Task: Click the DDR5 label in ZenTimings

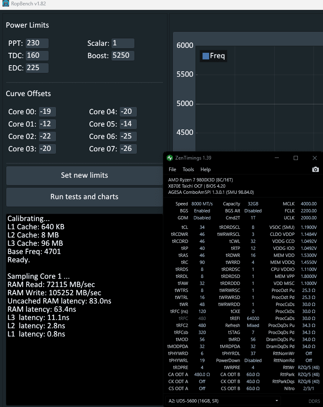Action: pos(314,401)
